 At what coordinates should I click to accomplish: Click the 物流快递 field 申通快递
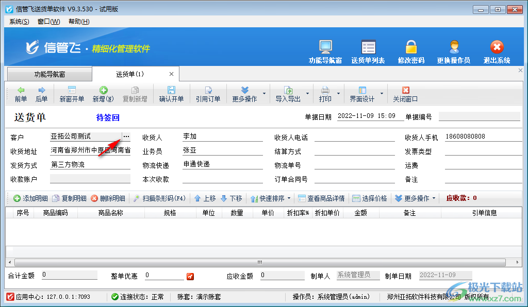[223, 164]
